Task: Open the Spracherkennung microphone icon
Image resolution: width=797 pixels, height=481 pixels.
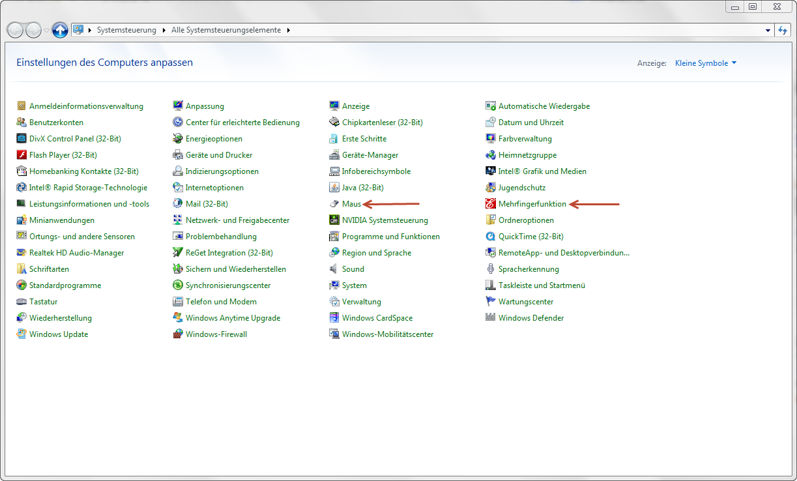Action: (x=491, y=269)
